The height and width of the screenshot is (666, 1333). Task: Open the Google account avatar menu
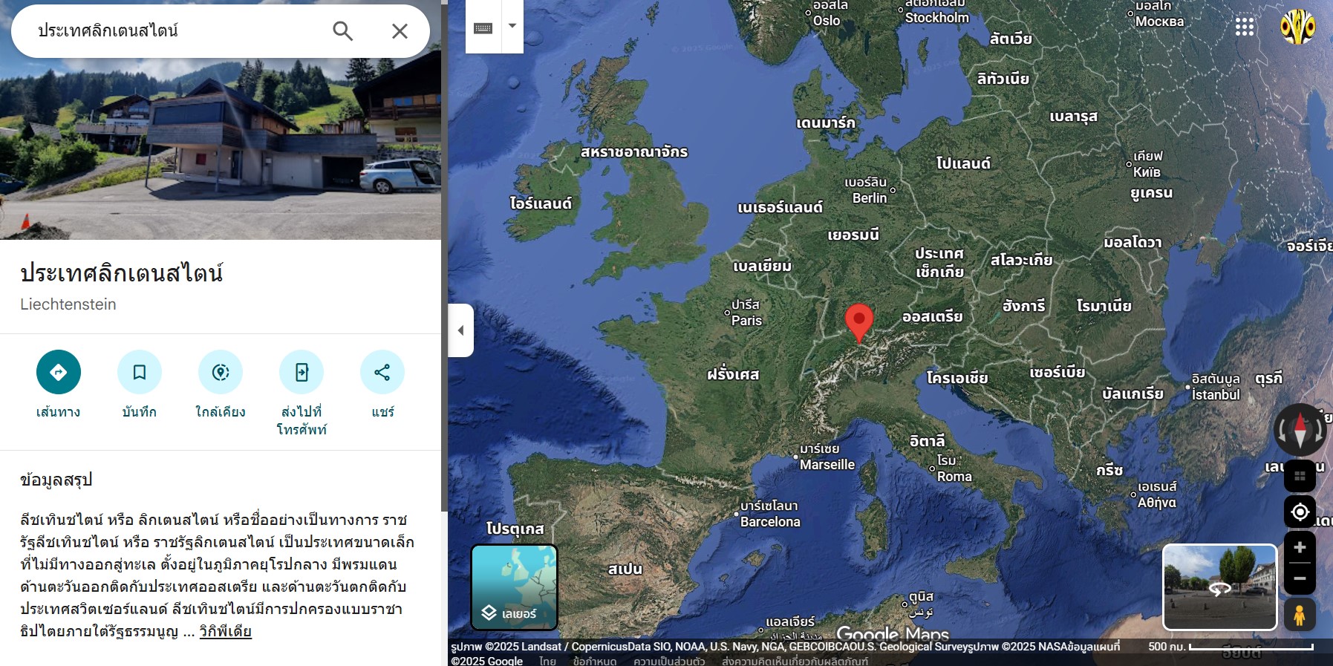click(1298, 27)
